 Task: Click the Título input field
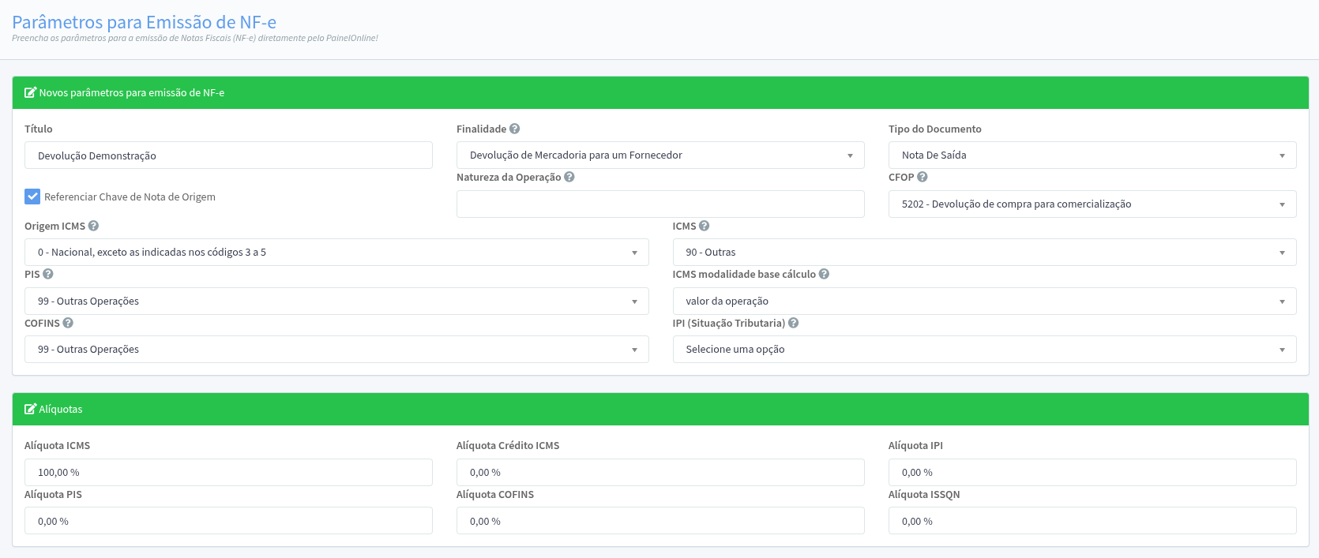click(x=228, y=155)
